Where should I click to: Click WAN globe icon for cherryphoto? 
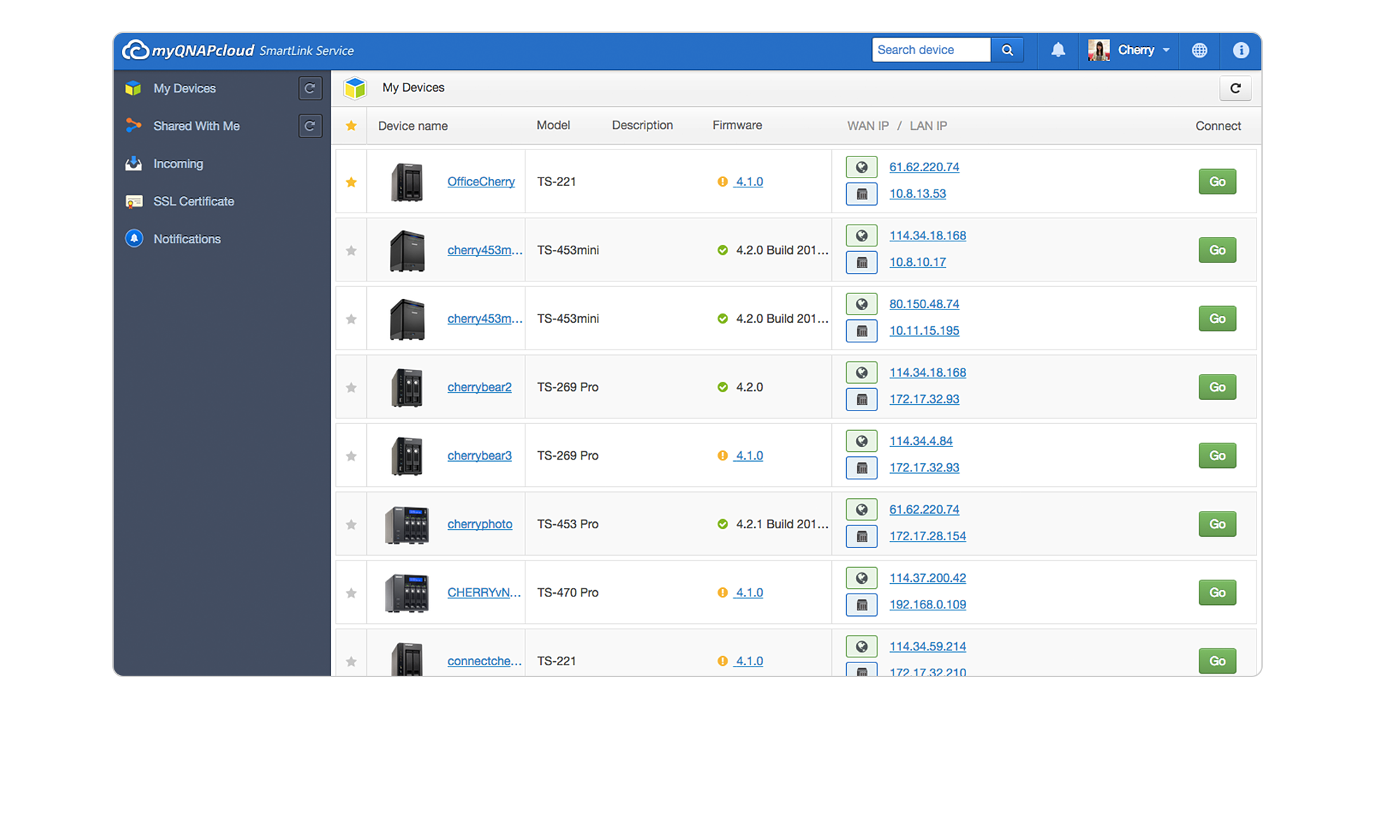coord(861,509)
